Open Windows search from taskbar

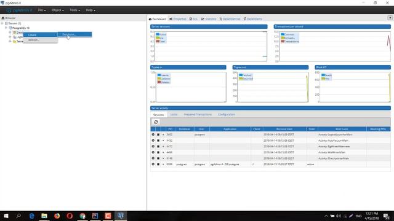18,215
